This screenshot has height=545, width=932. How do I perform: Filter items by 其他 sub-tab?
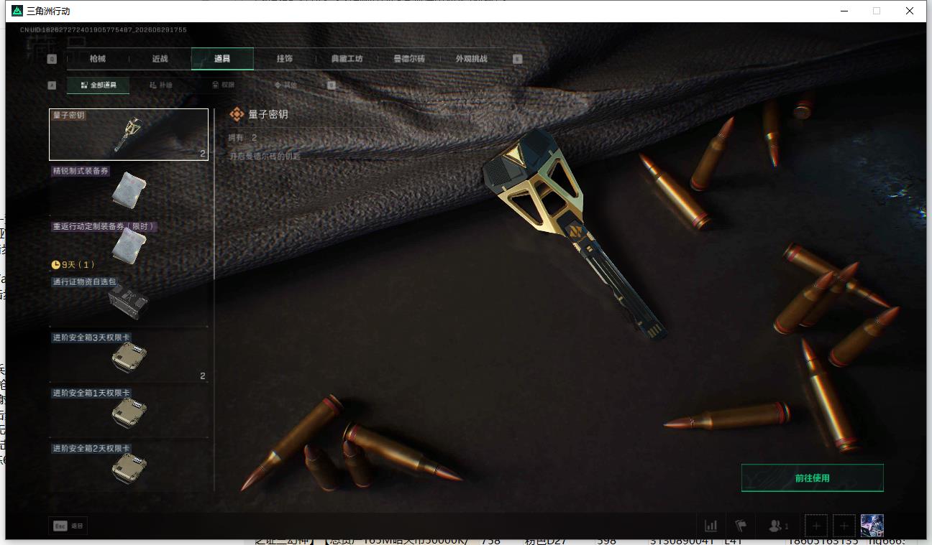[x=285, y=85]
